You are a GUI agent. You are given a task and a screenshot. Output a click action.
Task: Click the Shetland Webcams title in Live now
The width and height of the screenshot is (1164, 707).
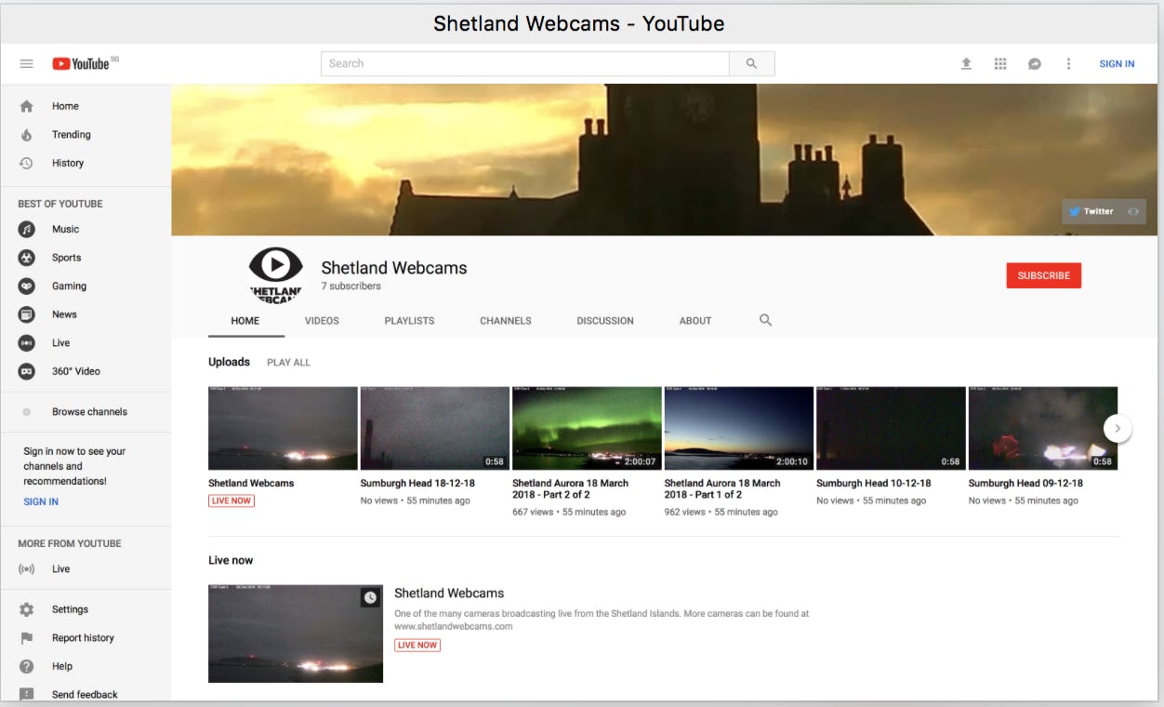[449, 593]
